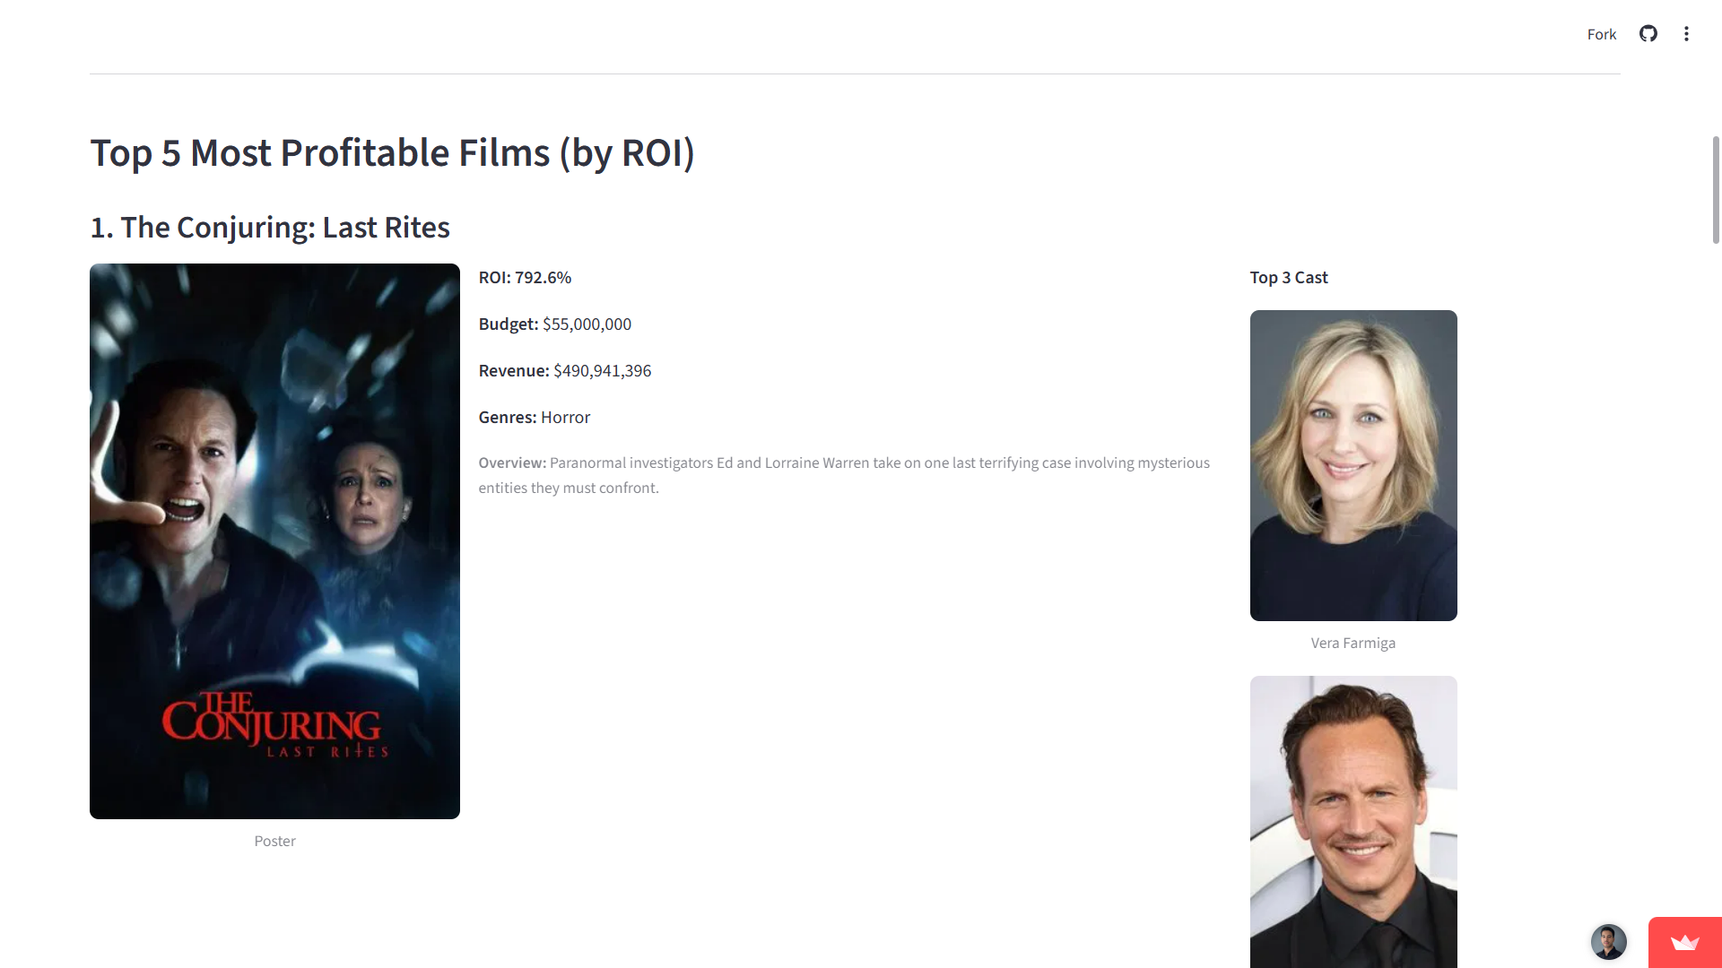The height and width of the screenshot is (968, 1722).
Task: Click the Budget $55,000,000 line
Action: coord(554,324)
